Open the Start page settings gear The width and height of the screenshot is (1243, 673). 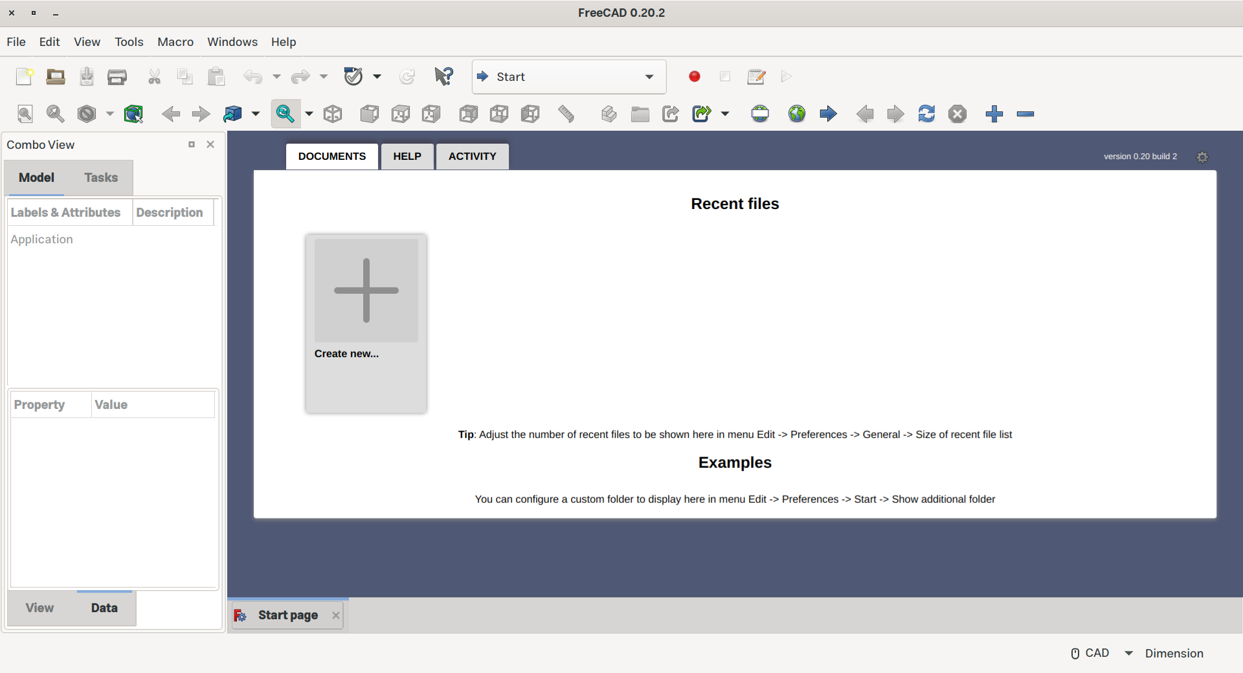click(1203, 157)
